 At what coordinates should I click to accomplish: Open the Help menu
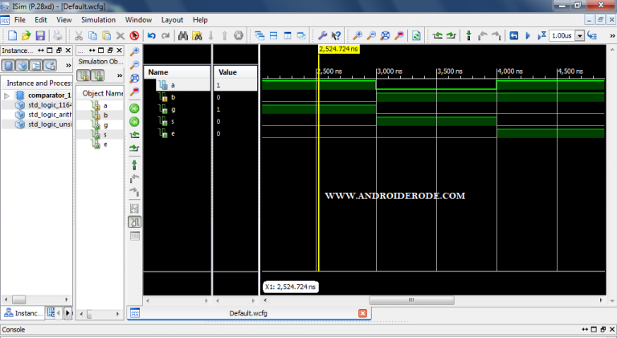click(200, 19)
